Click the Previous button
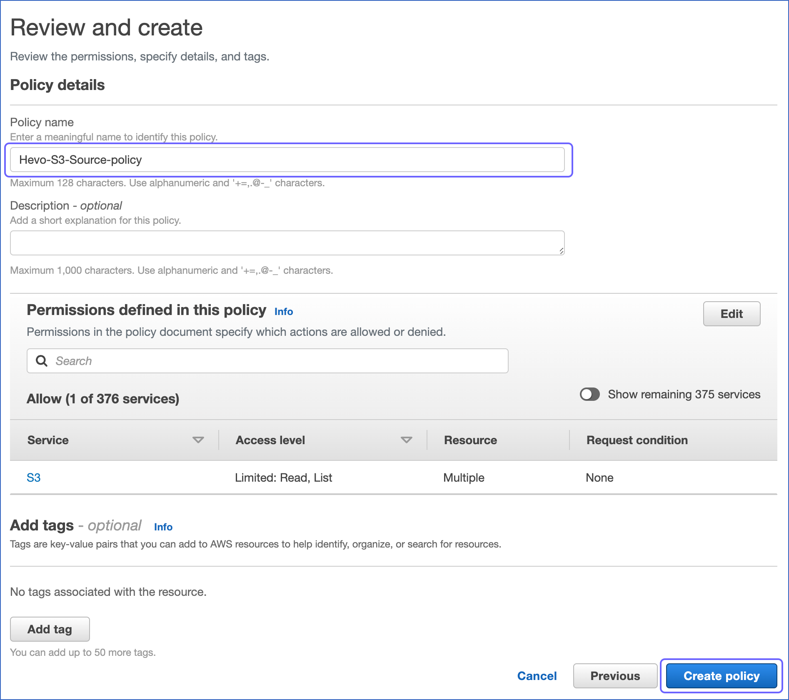 coord(615,676)
